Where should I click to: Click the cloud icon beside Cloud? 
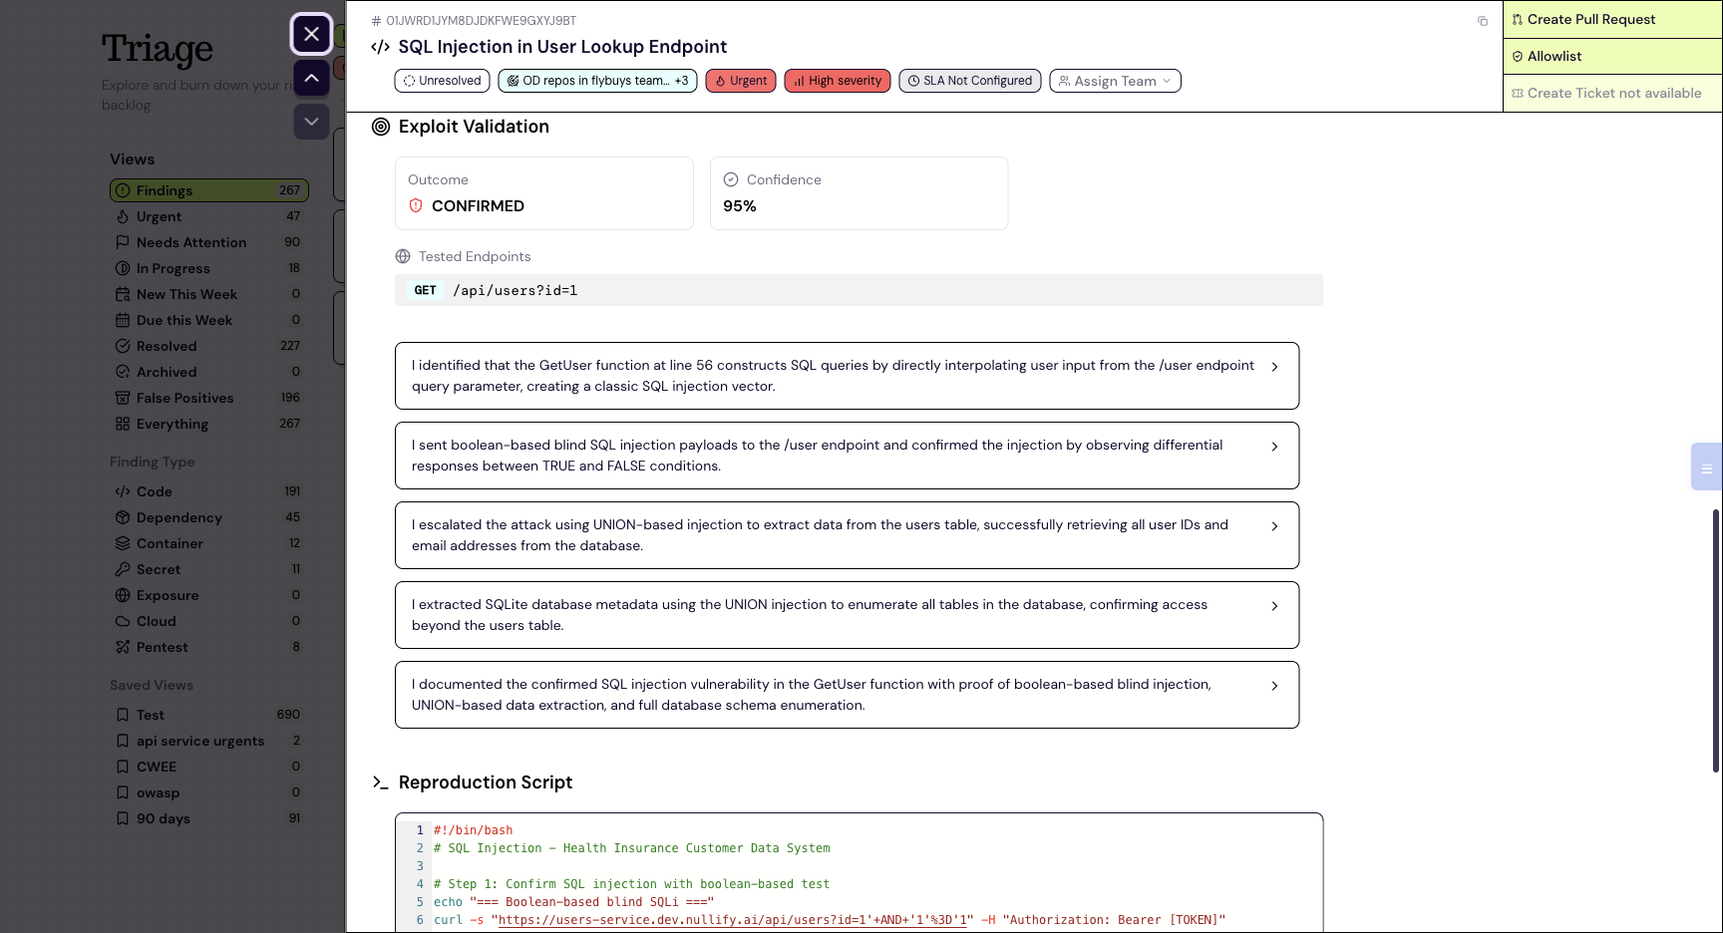pyautogui.click(x=123, y=621)
